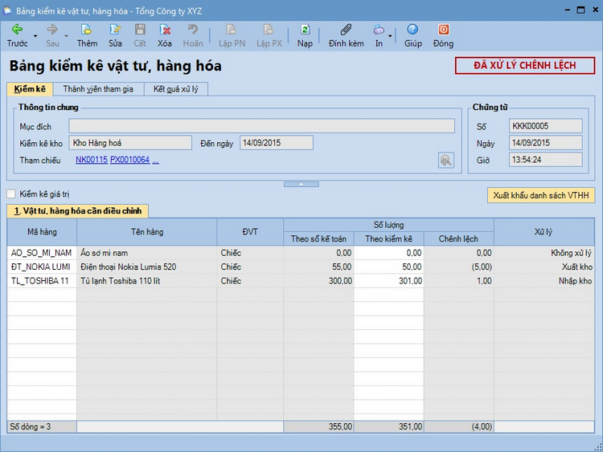The height and width of the screenshot is (452, 603).
Task: Toggle Kiểm kê giá trị checkbox
Action: pos(11,194)
